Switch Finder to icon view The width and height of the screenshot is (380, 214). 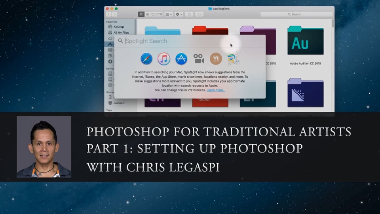[x=141, y=14]
